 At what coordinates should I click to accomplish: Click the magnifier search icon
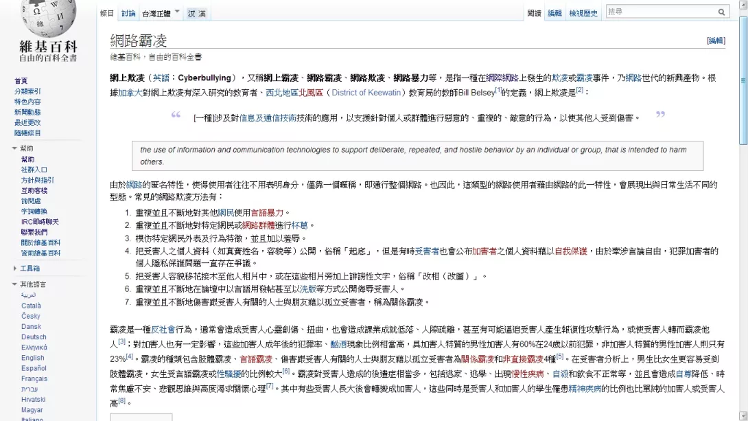[x=721, y=12]
